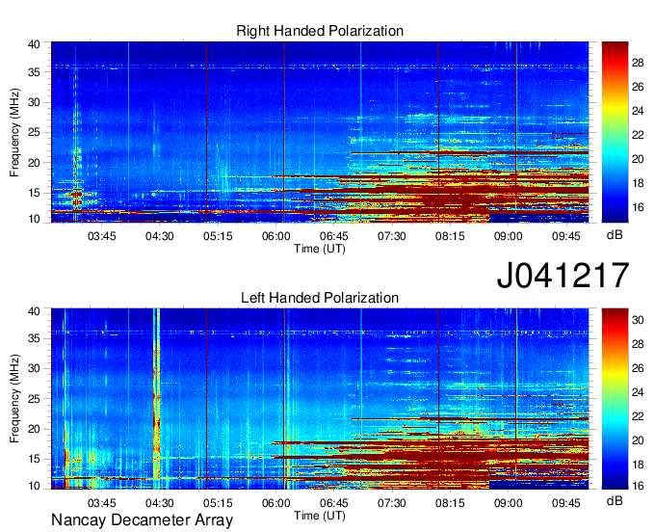Click 30 frequency tick on Left Handed plot

tap(34, 368)
